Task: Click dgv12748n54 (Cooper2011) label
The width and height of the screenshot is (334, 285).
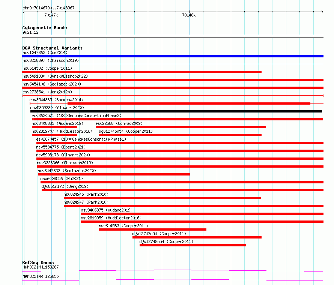Action: pos(166,241)
